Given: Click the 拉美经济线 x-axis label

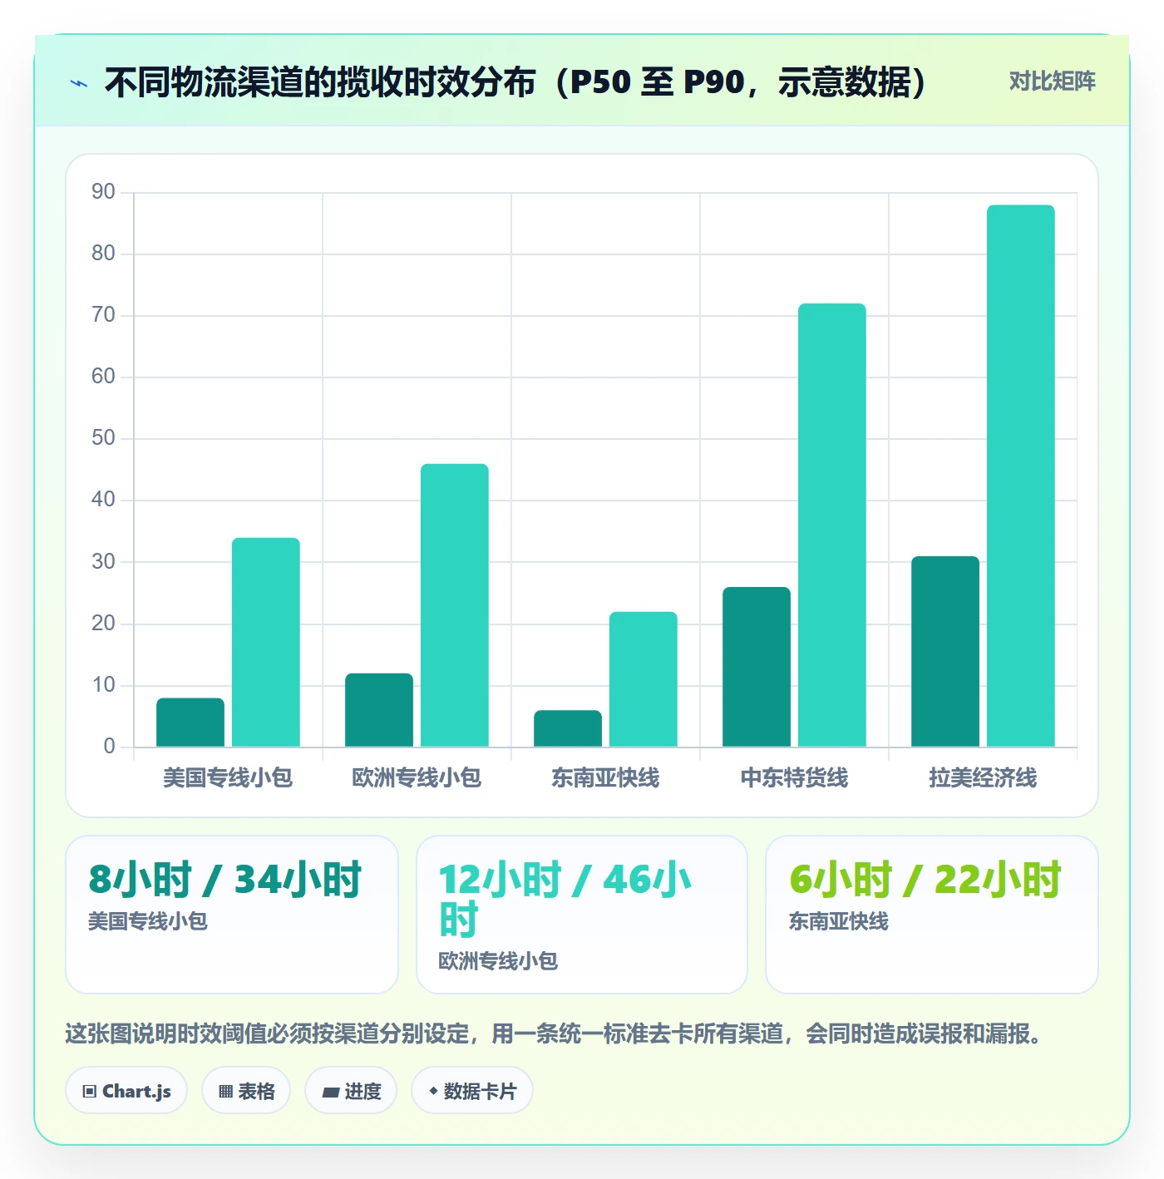Looking at the screenshot, I should coord(983,778).
